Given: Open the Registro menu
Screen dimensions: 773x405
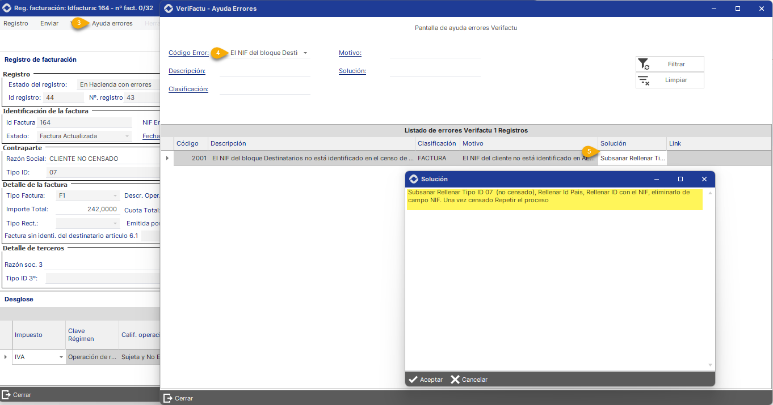Looking at the screenshot, I should coord(16,23).
